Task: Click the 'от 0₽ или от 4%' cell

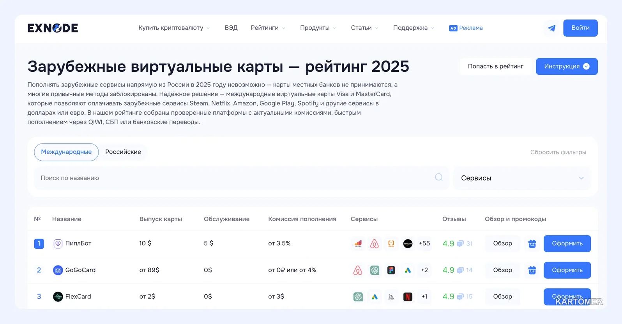Action: (x=292, y=270)
